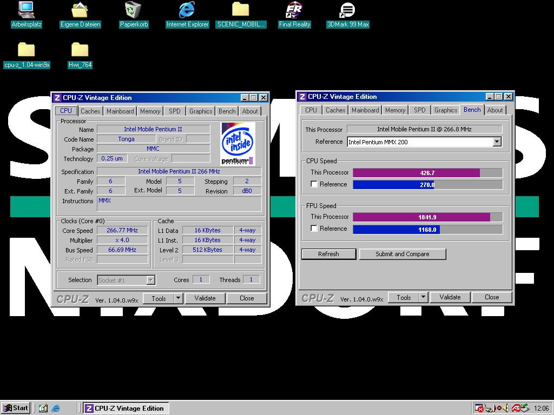This screenshot has width=554, height=415.
Task: Enable the FPU Speed Reference checkbox
Action: 314,229
